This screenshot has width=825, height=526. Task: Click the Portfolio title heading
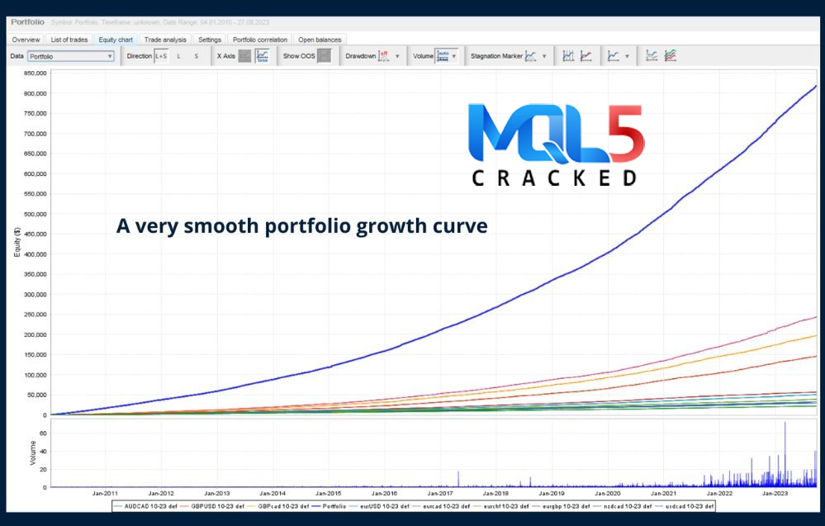[x=28, y=22]
